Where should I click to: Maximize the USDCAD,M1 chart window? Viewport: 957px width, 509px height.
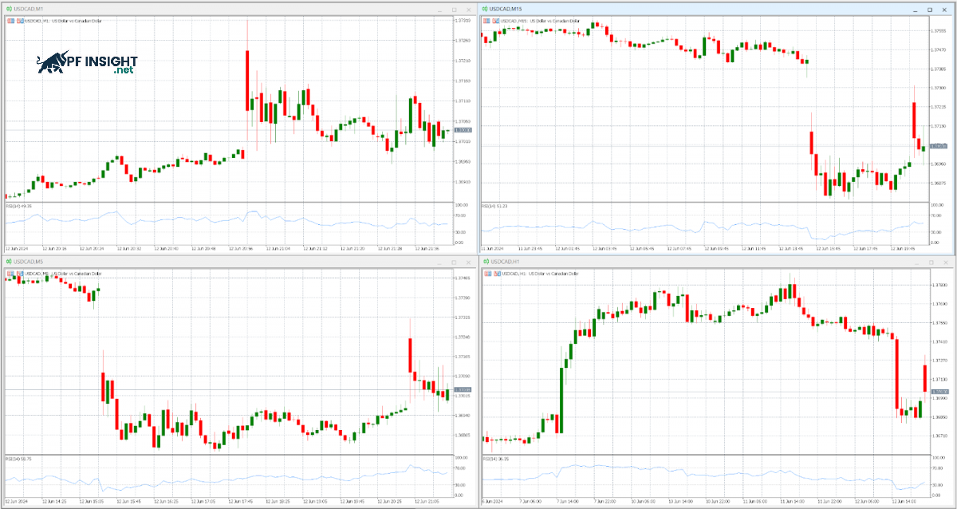coord(454,9)
